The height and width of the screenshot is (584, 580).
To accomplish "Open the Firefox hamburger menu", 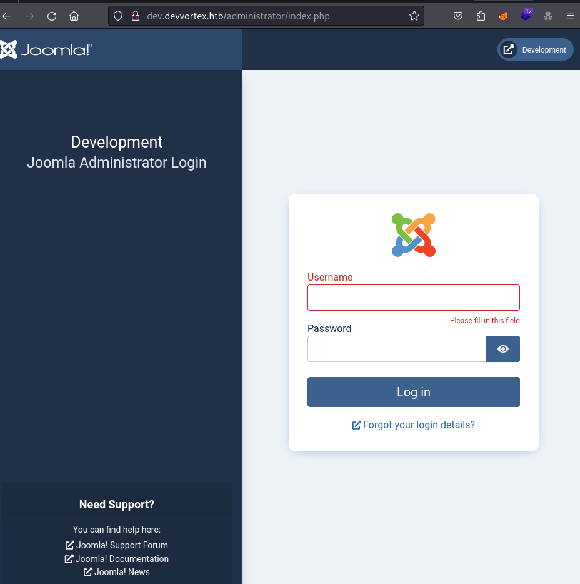I will point(571,16).
